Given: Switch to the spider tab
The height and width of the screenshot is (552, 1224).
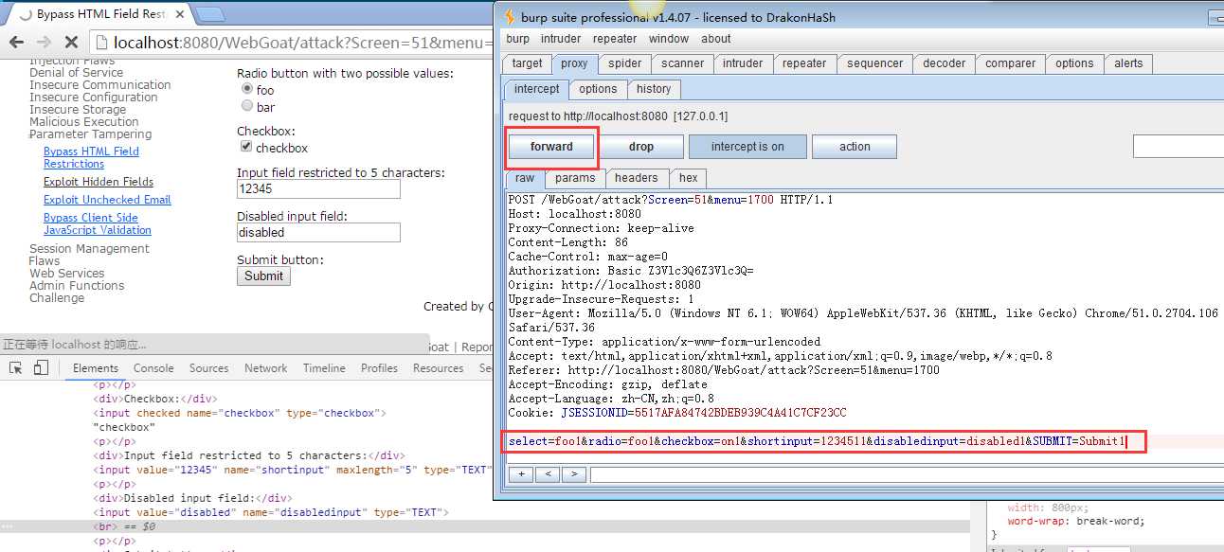Looking at the screenshot, I should coord(624,63).
